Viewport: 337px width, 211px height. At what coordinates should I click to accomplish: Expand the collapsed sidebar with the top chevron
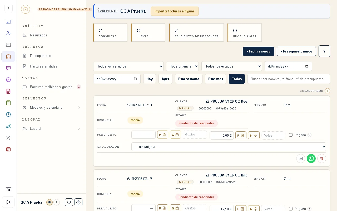tap(8, 8)
